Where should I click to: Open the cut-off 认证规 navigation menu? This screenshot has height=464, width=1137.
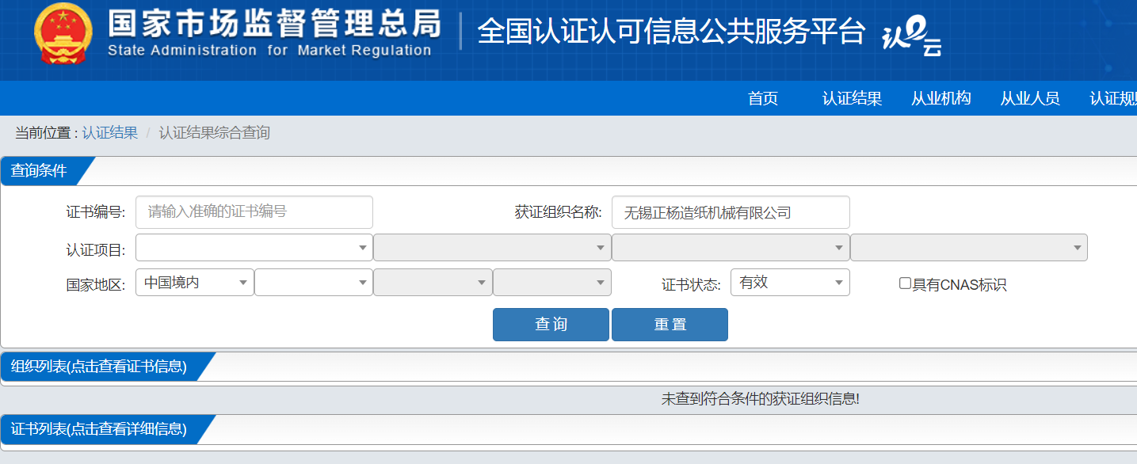click(1113, 98)
